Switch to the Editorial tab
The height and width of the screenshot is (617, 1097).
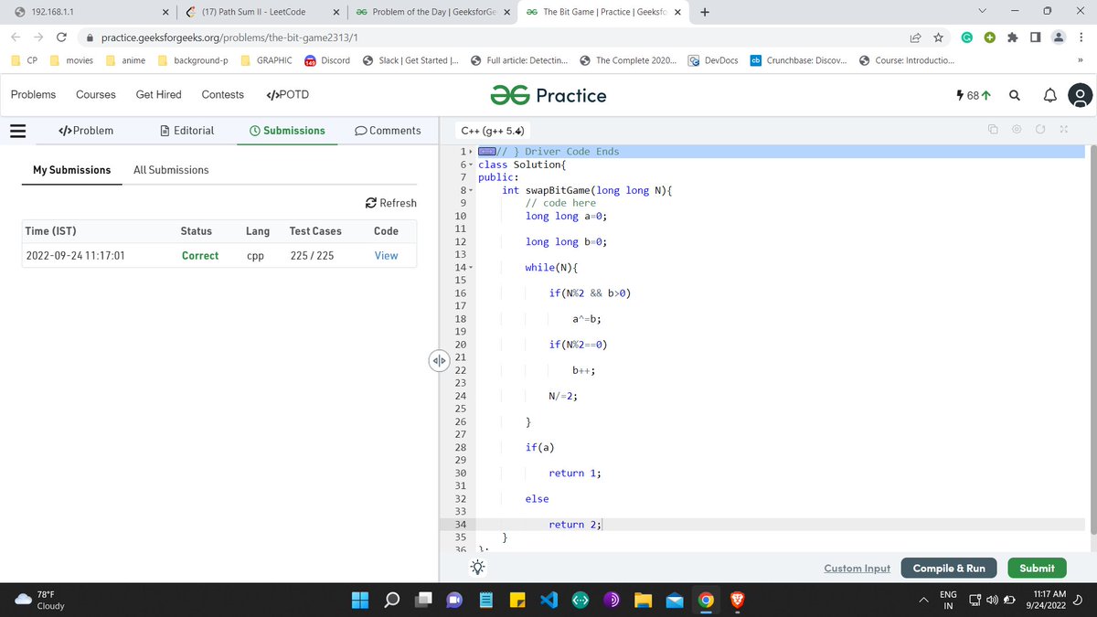point(186,131)
